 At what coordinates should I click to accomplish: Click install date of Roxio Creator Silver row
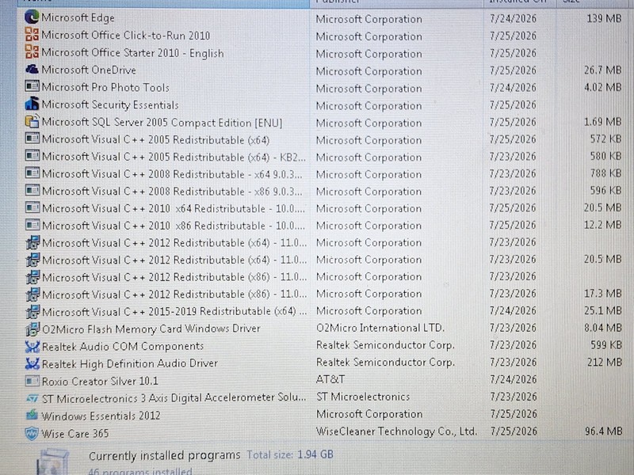pos(513,379)
